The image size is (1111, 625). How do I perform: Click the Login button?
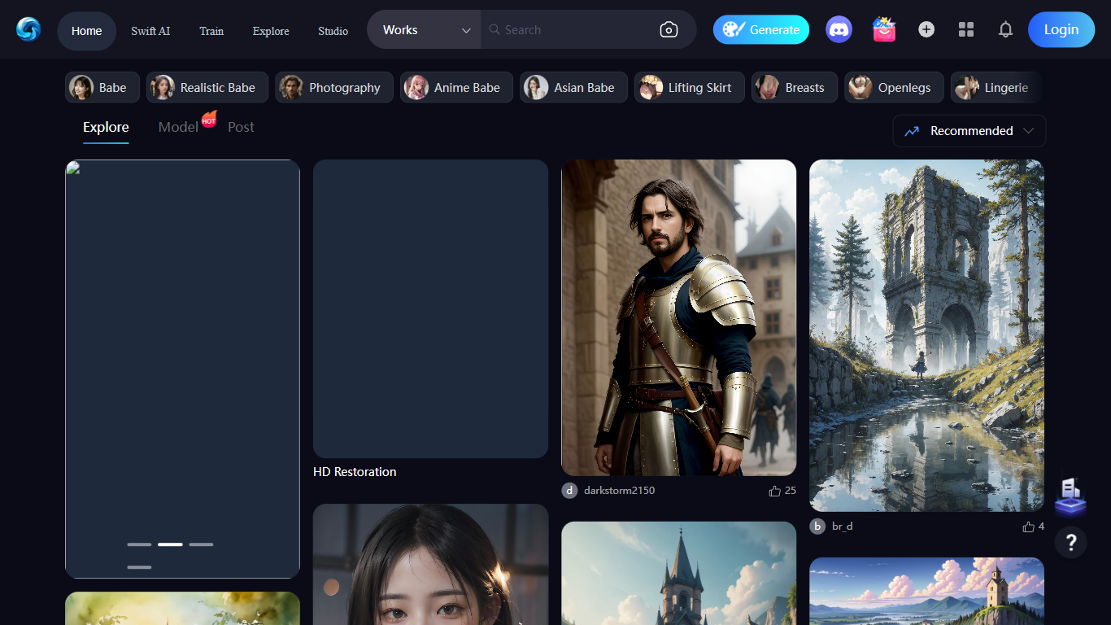tap(1061, 29)
